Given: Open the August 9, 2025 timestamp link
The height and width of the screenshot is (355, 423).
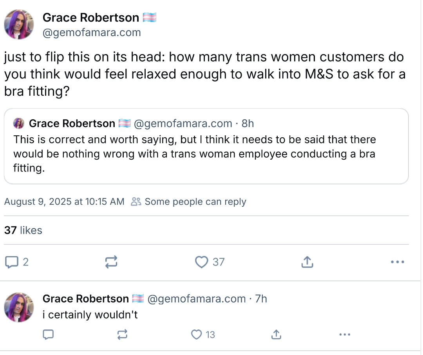Looking at the screenshot, I should coord(64,202).
